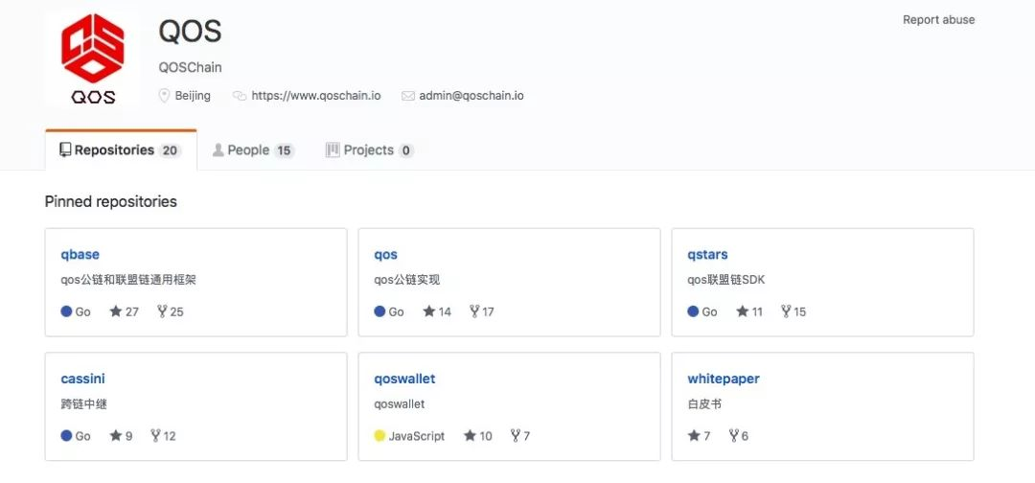Click the admin@qoschain.io email link
Viewport: 1035px width, 483px height.
pyautogui.click(x=471, y=96)
